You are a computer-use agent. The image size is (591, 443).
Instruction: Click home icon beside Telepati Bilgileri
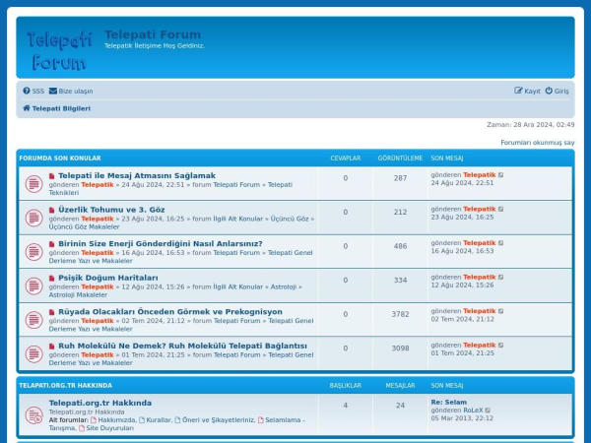pyautogui.click(x=27, y=108)
